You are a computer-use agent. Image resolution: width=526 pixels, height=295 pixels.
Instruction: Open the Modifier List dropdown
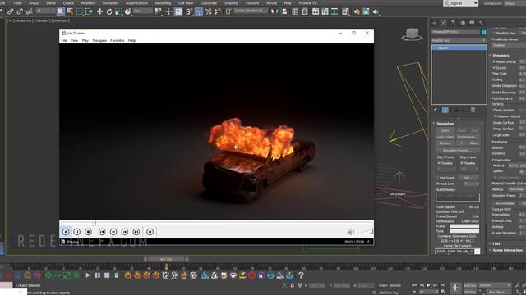(x=459, y=40)
